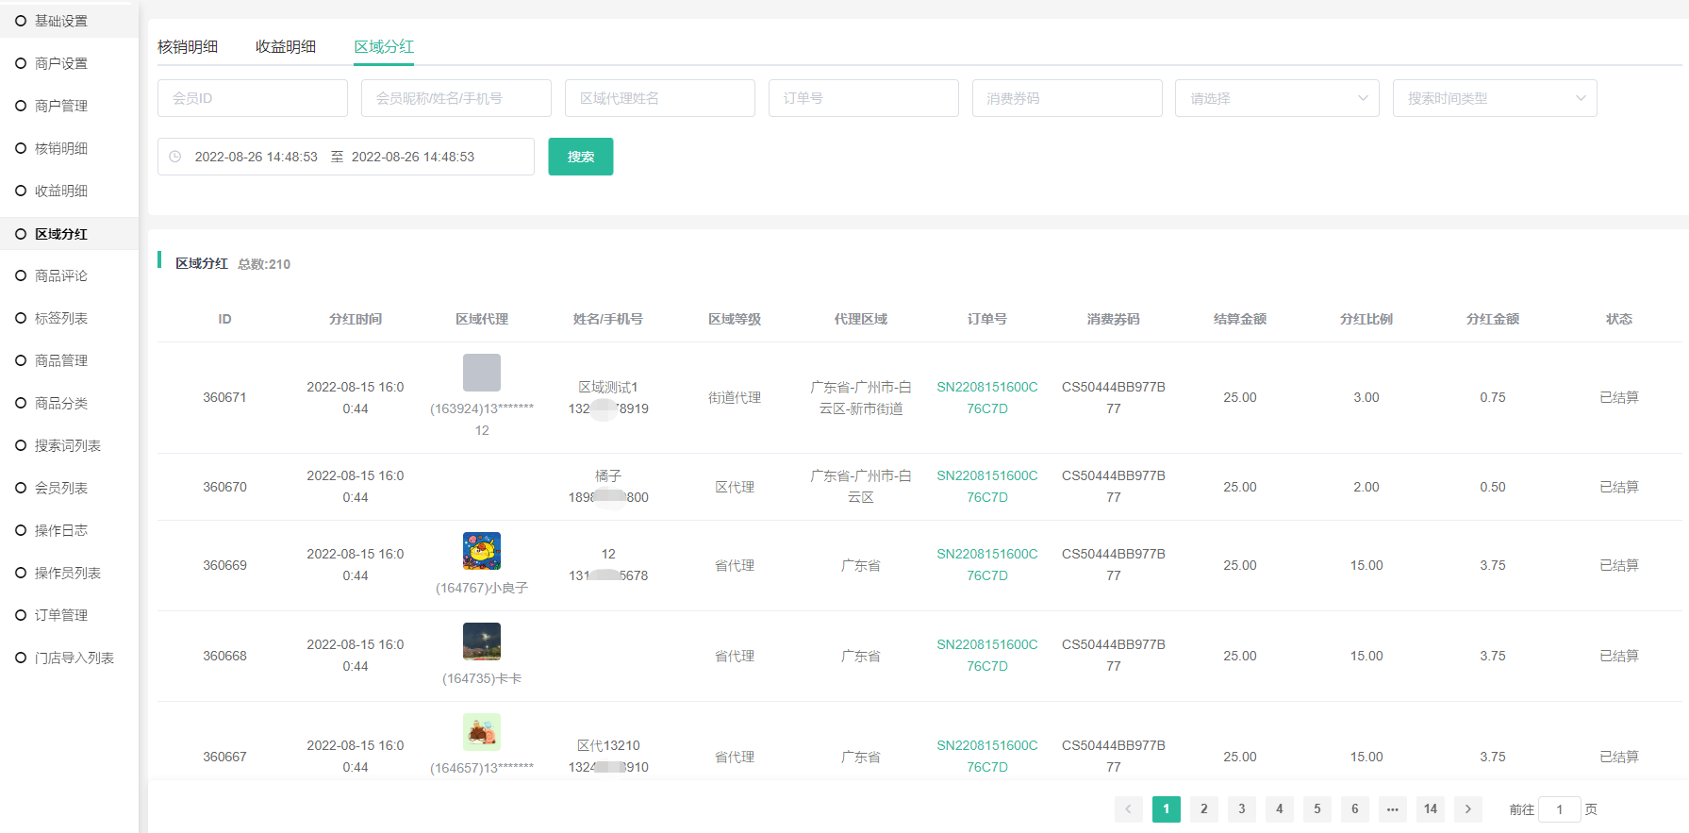
Task: Click the page jump number input
Action: coord(1559,809)
